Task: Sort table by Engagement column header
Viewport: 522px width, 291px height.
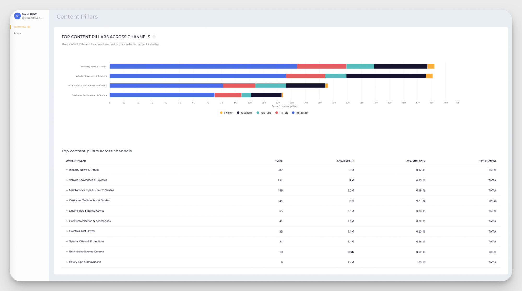Action: point(345,161)
